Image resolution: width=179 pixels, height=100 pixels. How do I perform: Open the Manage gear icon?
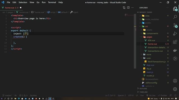(175, 89)
